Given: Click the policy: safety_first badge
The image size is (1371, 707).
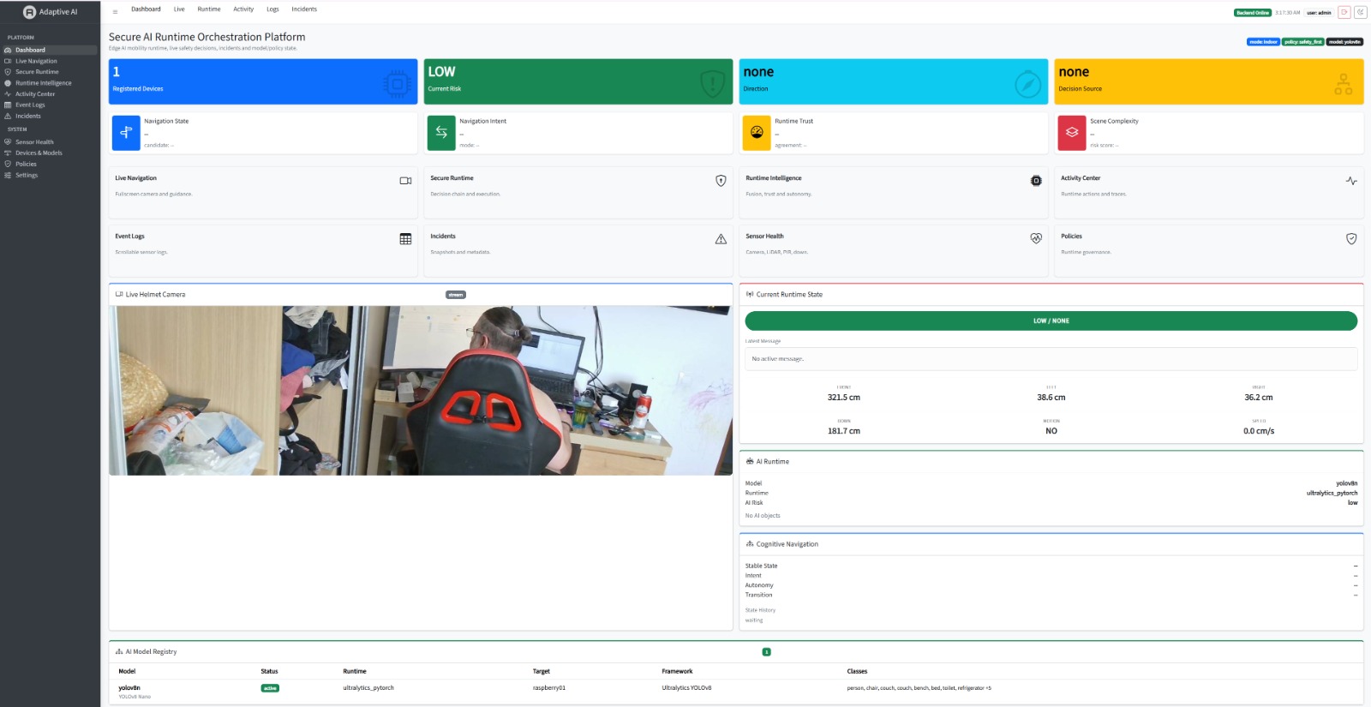Looking at the screenshot, I should (x=1303, y=42).
